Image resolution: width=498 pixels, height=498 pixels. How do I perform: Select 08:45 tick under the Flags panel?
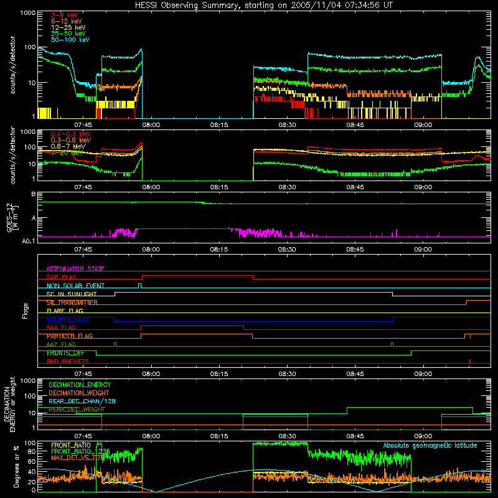tap(355, 374)
